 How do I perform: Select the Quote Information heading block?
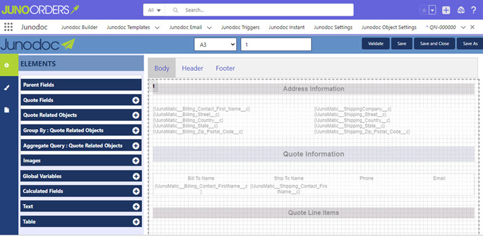[x=313, y=154]
